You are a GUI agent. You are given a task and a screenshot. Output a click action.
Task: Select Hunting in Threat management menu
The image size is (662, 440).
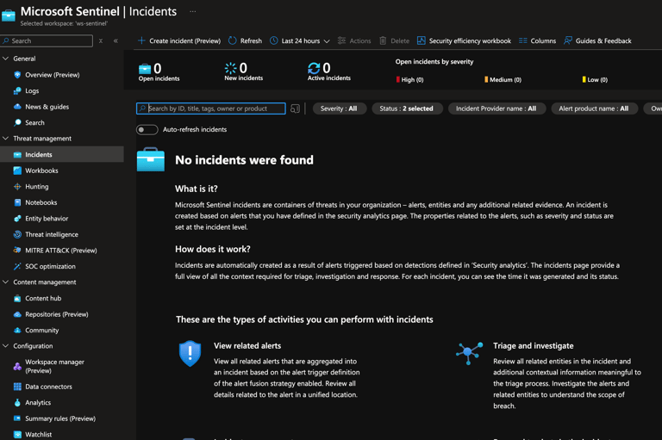click(x=37, y=187)
